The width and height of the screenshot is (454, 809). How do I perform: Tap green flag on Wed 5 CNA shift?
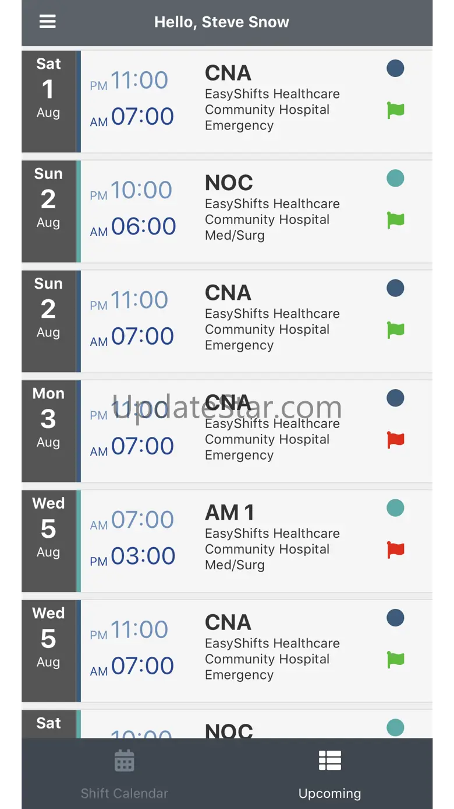[x=396, y=660]
